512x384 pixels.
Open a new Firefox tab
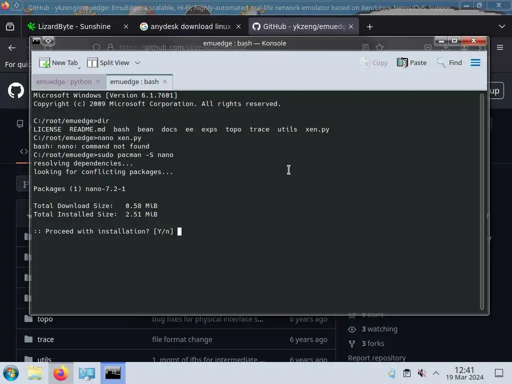(x=369, y=27)
